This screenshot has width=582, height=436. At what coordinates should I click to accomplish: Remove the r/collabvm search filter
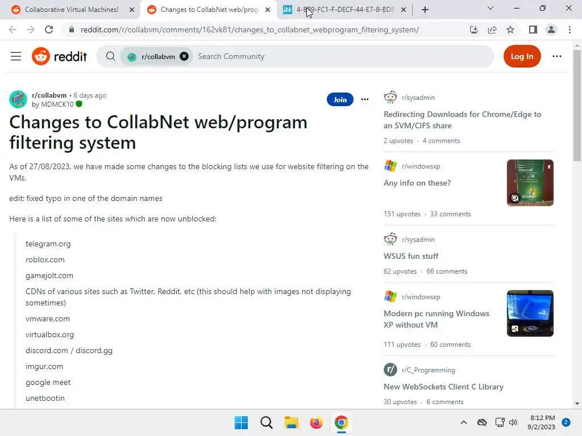click(x=184, y=56)
